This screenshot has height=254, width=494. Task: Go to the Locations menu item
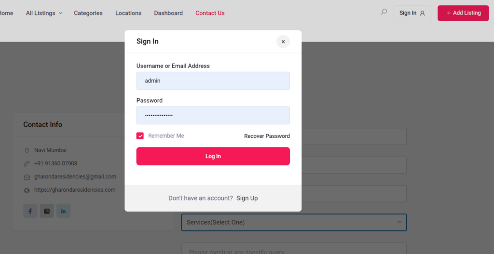[128, 13]
